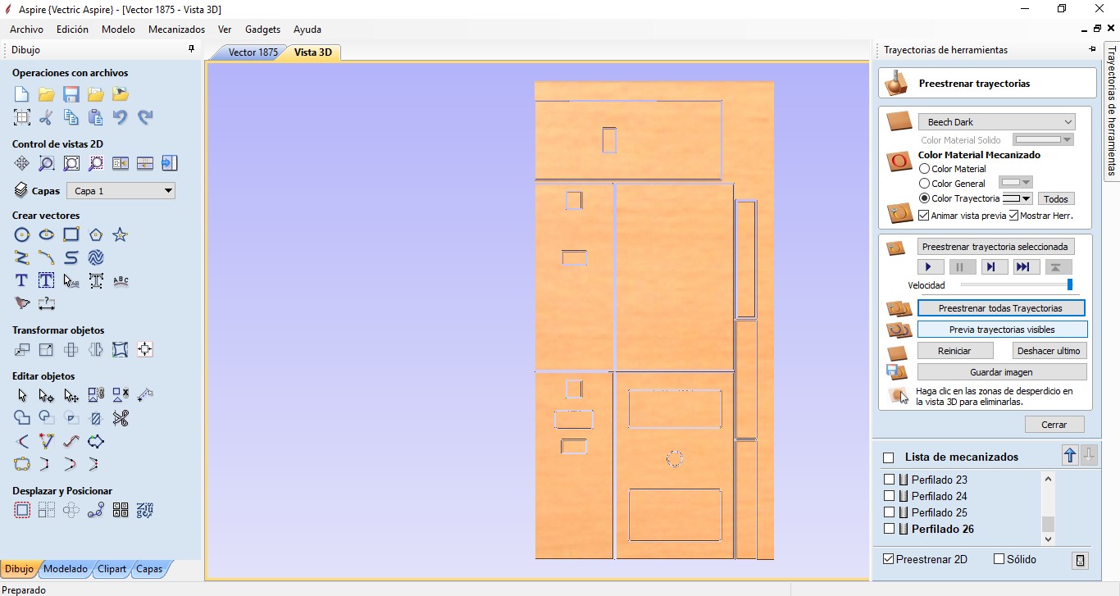Click Previa trayectorias visibles button
This screenshot has width=1120, height=596.
1002,330
